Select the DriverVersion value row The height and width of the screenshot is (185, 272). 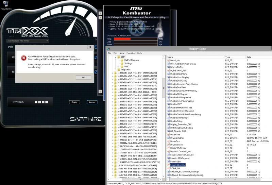point(219,145)
